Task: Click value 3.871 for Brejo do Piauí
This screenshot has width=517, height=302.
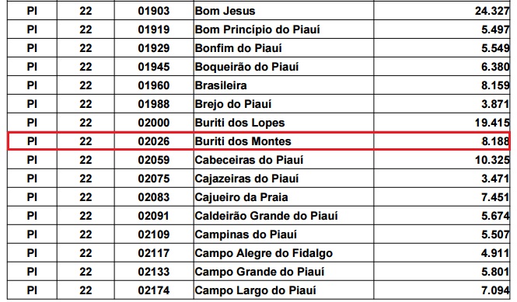Action: [x=495, y=104]
